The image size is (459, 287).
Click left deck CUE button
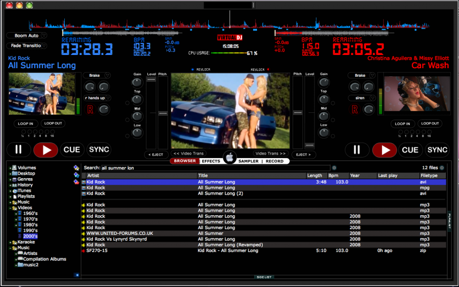pyautogui.click(x=72, y=150)
